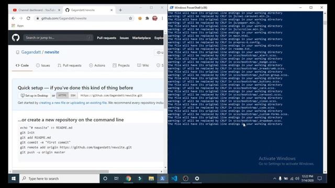335x188 pixels.
Task: Open the Gagandatt user link
Action: (31, 52)
